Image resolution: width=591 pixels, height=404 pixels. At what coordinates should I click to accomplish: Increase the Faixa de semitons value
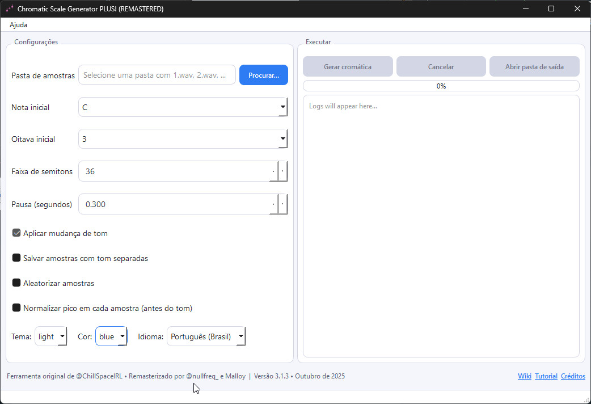coord(283,171)
